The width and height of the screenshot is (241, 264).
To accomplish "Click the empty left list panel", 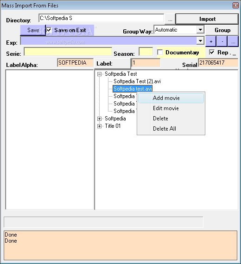I will (50, 139).
